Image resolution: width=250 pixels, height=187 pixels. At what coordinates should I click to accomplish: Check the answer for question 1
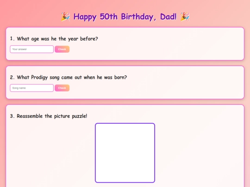pyautogui.click(x=62, y=49)
